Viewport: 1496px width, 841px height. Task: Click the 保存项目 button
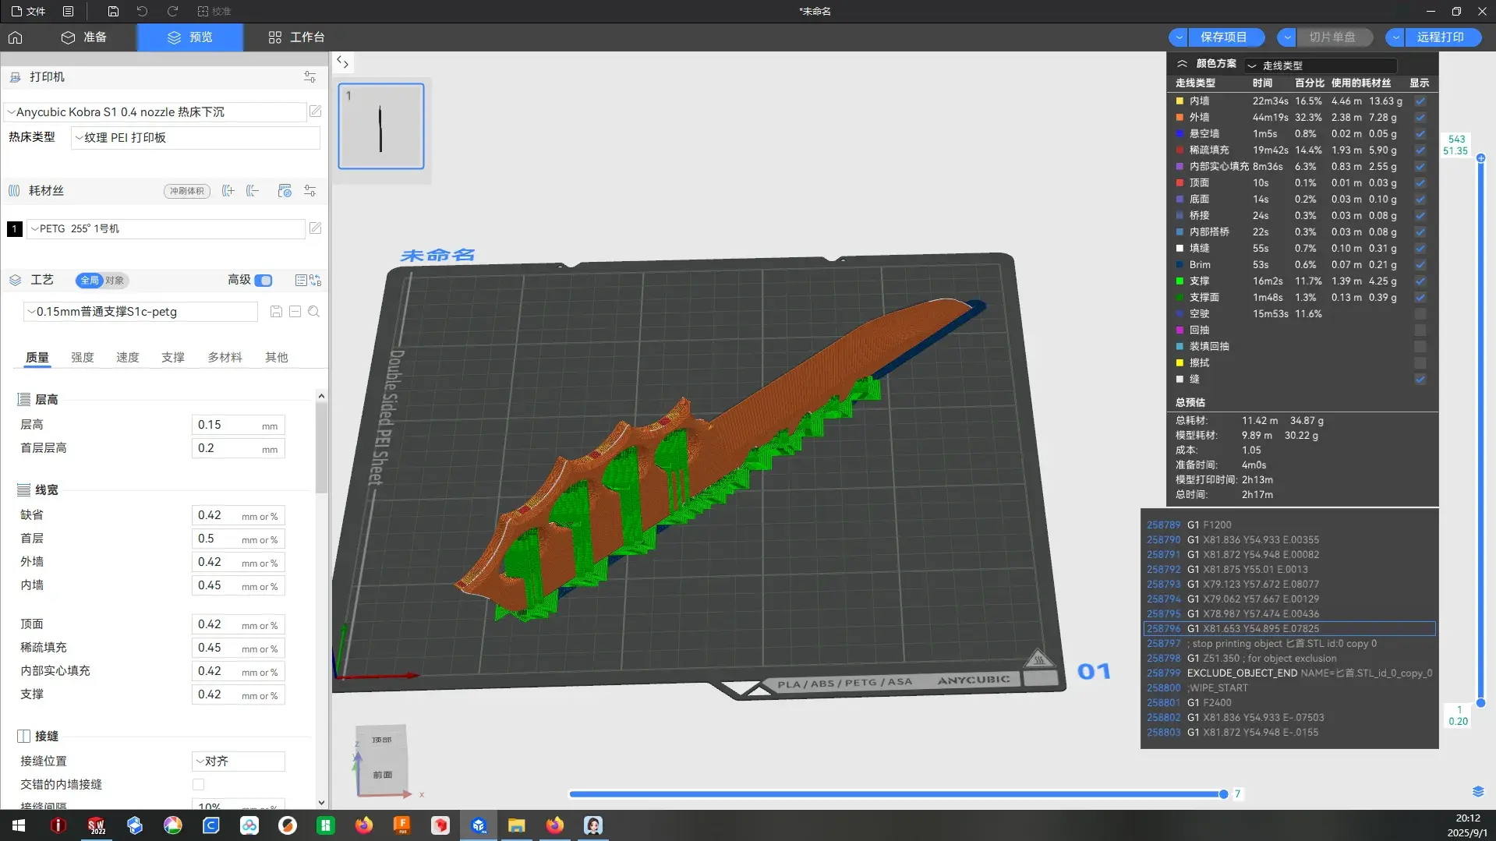pyautogui.click(x=1223, y=37)
